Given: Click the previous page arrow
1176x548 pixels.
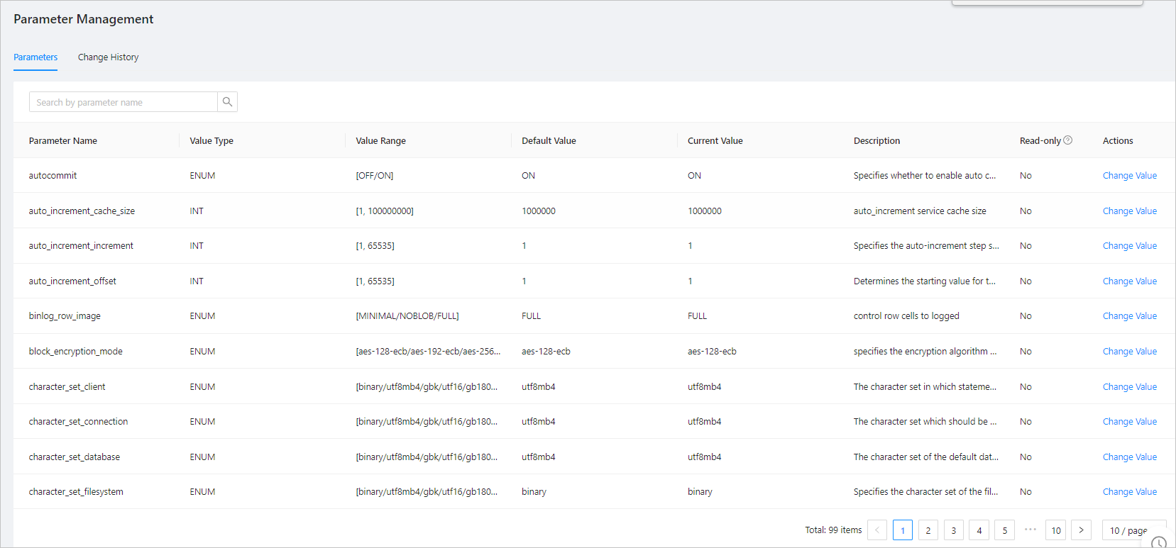Looking at the screenshot, I should coord(877,530).
